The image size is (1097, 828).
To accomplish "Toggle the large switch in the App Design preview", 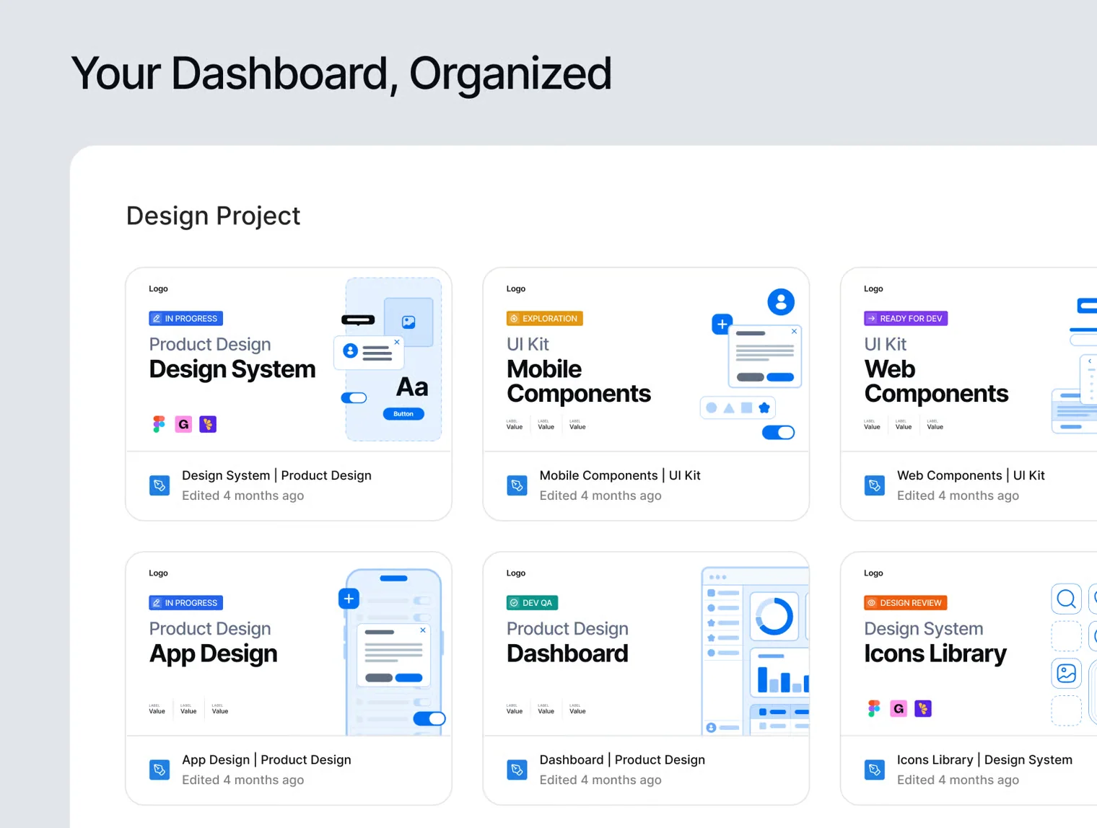I will 429,718.
